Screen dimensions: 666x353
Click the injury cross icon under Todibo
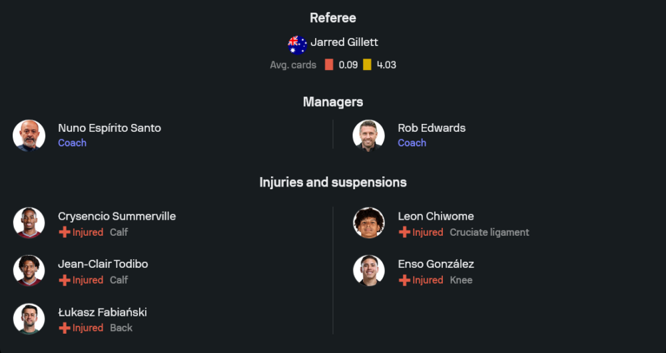click(x=65, y=280)
